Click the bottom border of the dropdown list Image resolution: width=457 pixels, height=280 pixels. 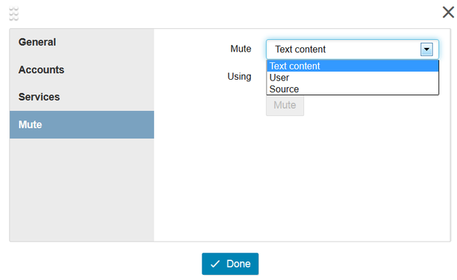[353, 95]
